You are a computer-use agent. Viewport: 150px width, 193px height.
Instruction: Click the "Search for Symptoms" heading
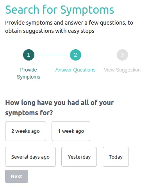59,10
